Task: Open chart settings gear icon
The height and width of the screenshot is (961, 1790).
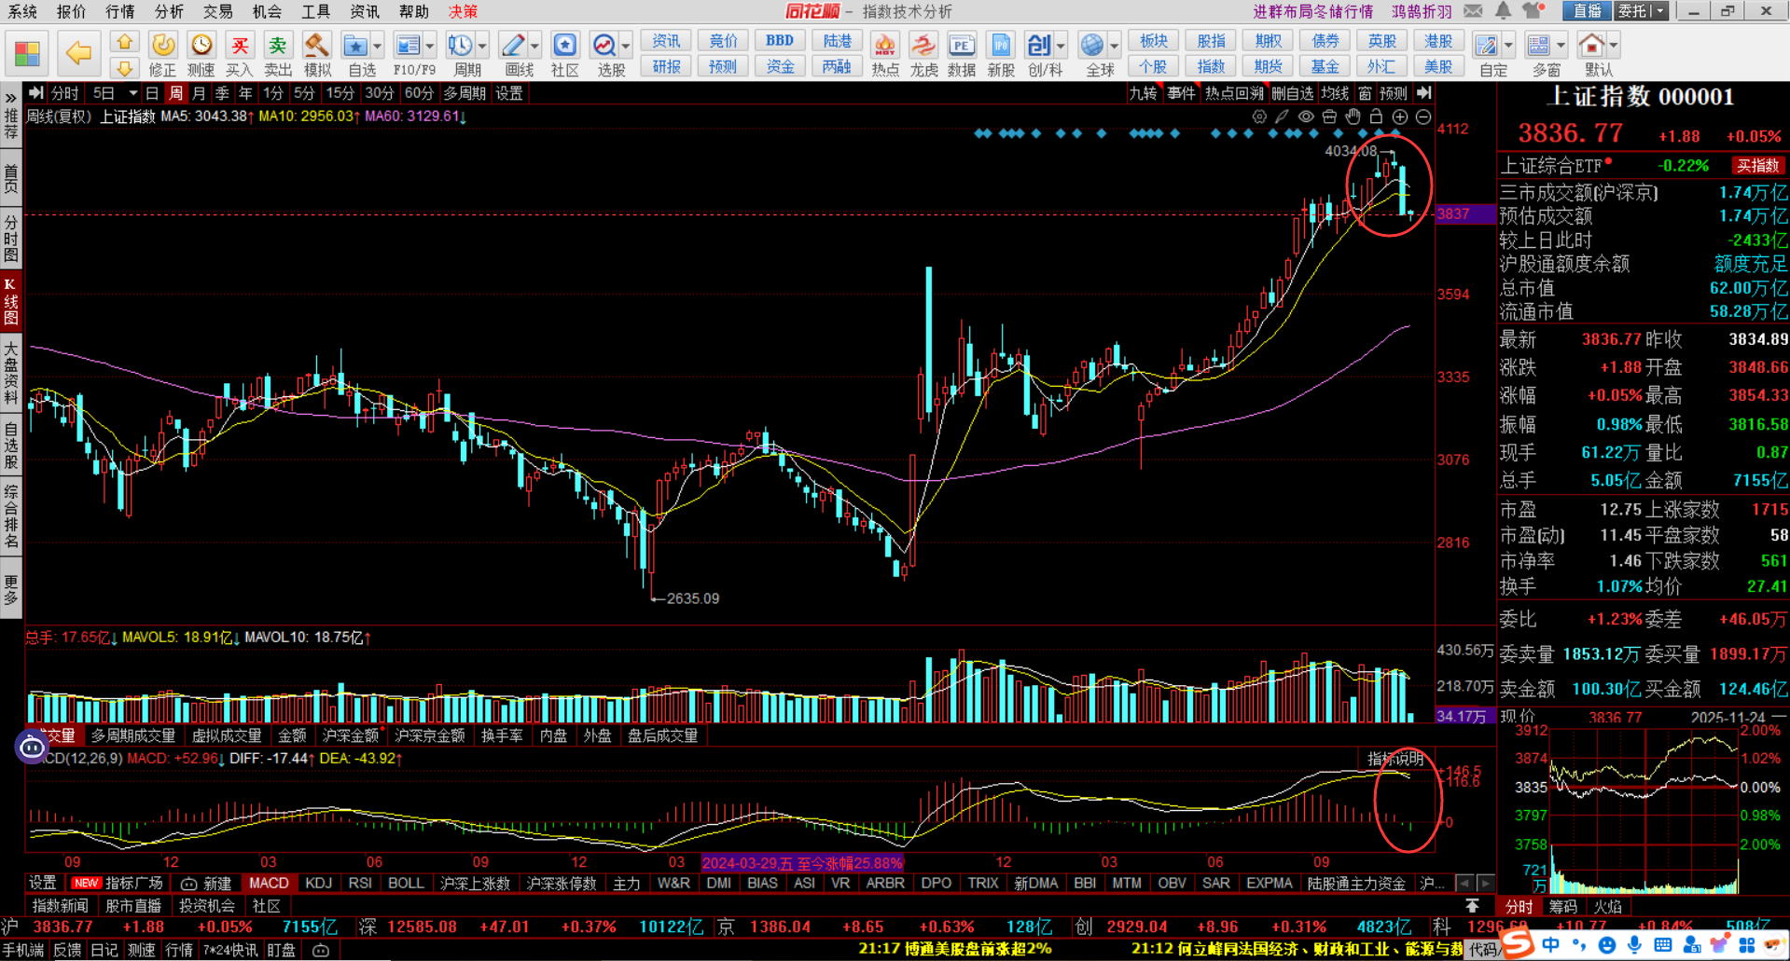Action: (1259, 117)
